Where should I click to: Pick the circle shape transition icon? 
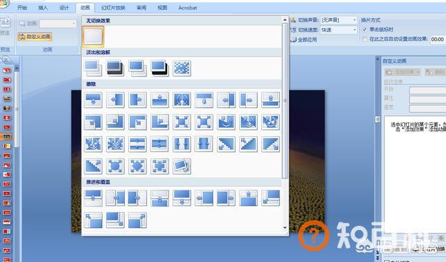pyautogui.click(x=115, y=166)
